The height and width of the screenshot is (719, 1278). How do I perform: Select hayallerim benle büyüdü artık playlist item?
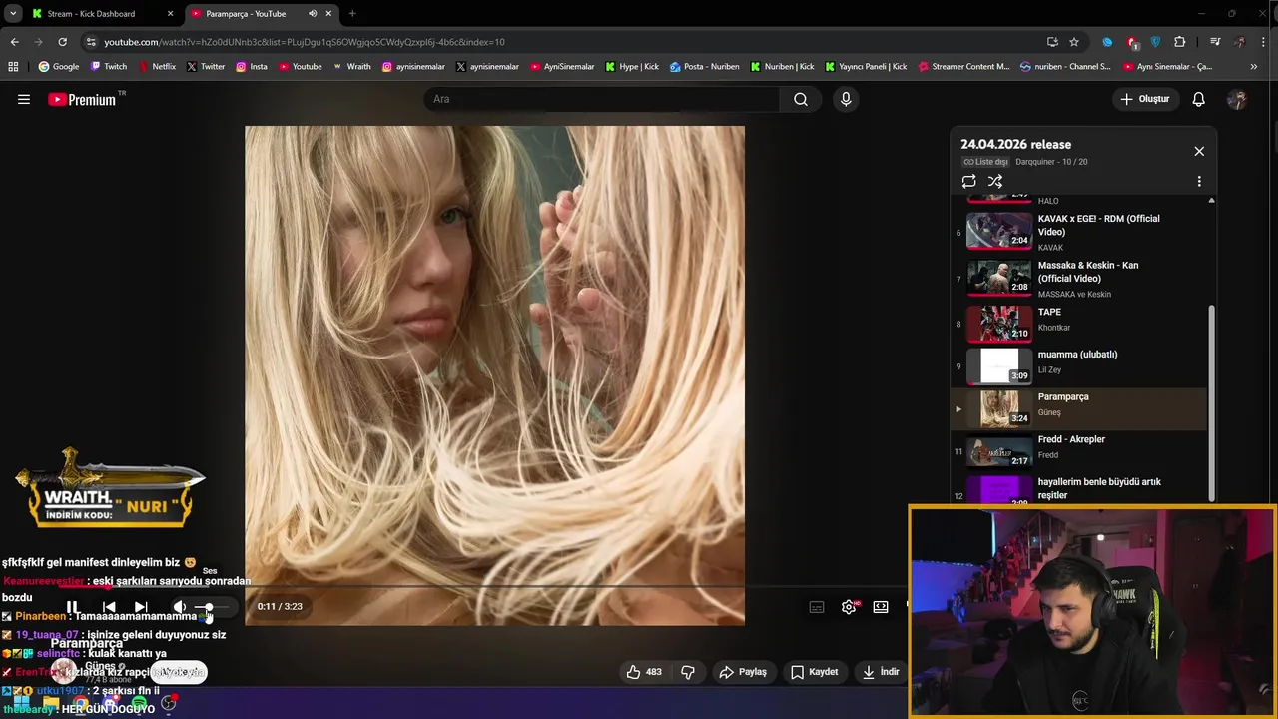(x=1078, y=488)
